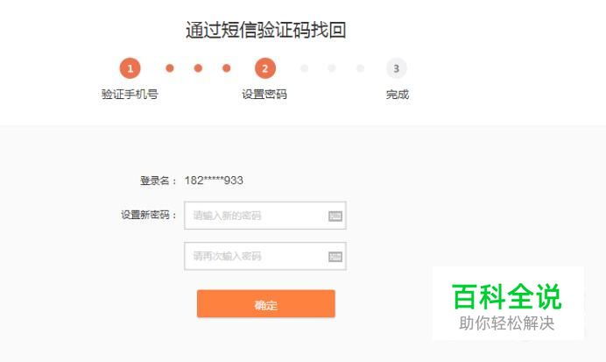
Task: Select the 验证手机号 step label
Action: [130, 94]
